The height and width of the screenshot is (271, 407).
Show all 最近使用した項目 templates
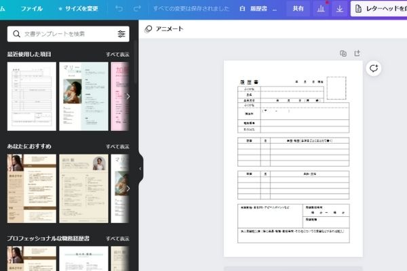coord(117,54)
